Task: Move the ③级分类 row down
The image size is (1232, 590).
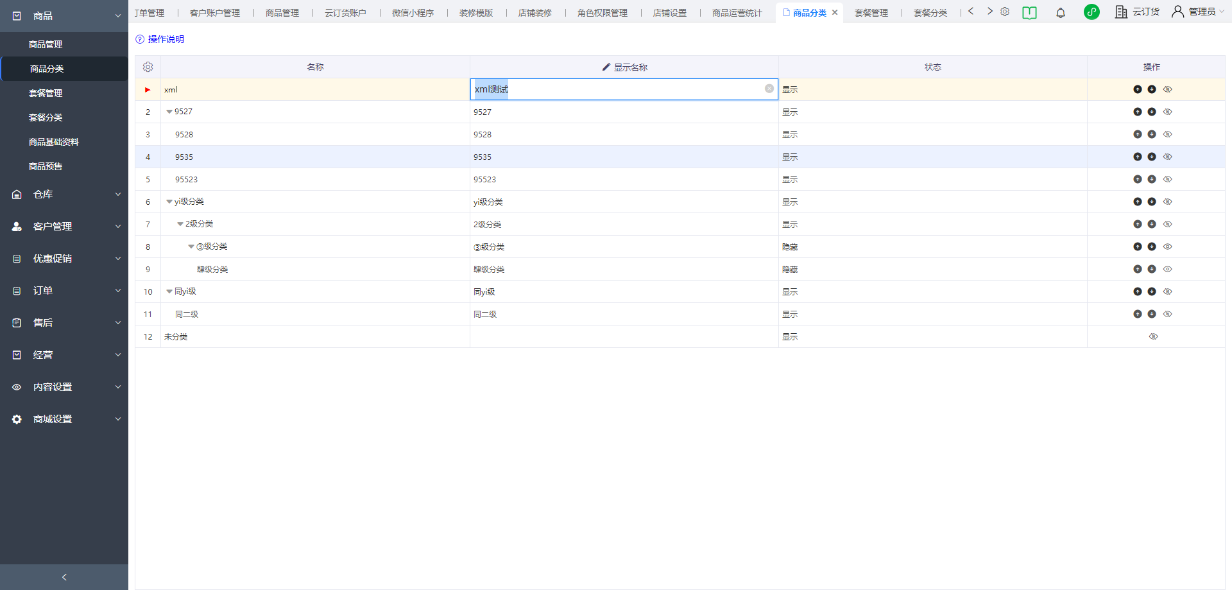Action: [1152, 247]
